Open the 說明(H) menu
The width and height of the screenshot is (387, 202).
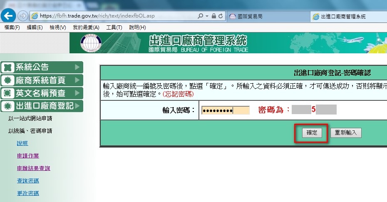pyautogui.click(x=137, y=27)
